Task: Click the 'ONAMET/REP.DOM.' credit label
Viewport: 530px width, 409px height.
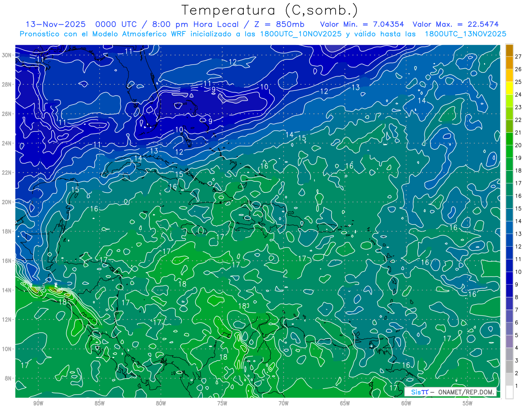Action: point(466,392)
